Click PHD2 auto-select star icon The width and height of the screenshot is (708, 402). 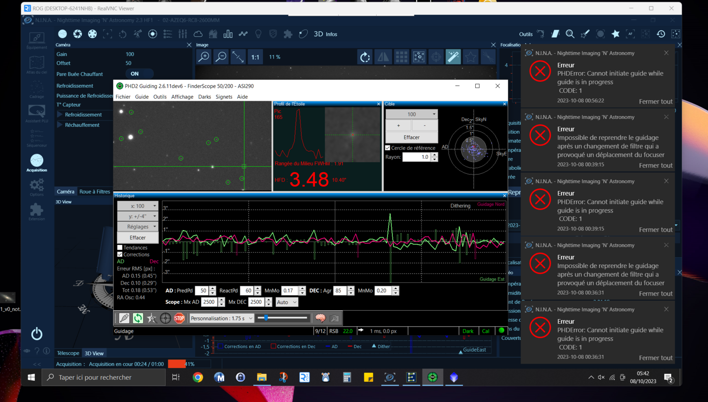(x=152, y=318)
